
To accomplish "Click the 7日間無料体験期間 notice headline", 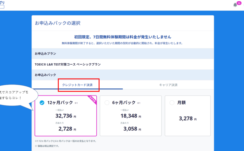I will coord(123,37).
